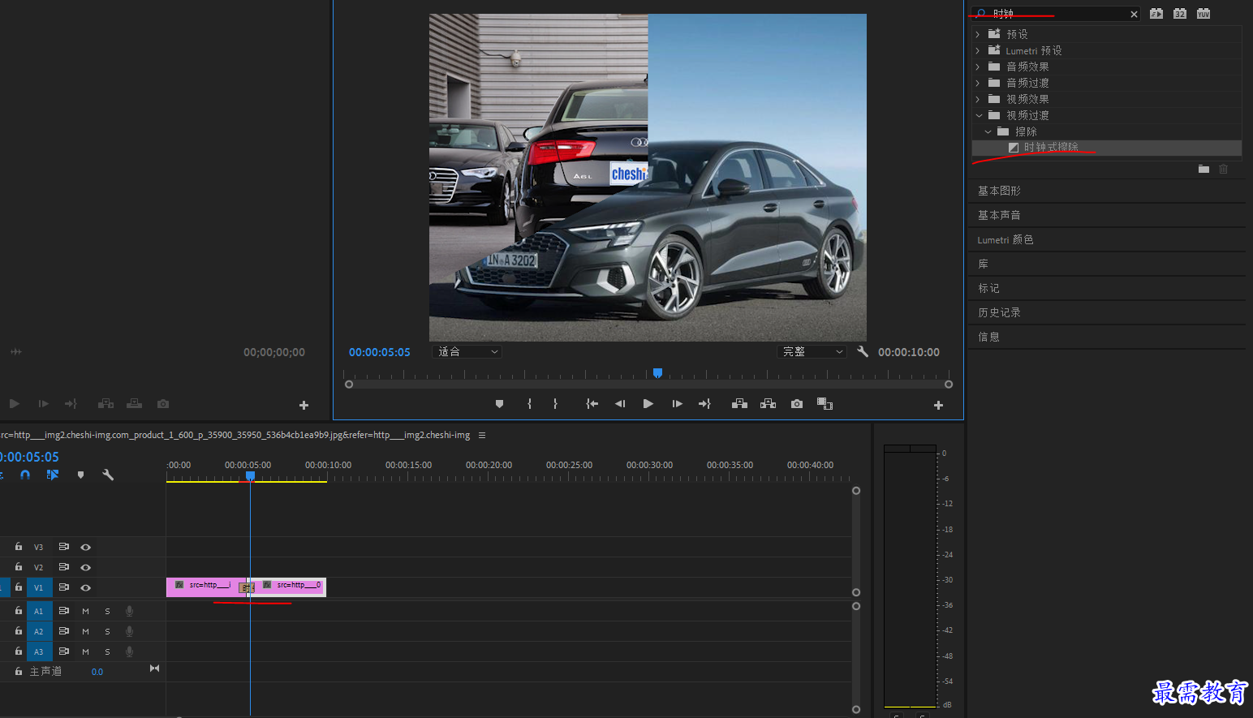This screenshot has width=1253, height=718.
Task: Open Program monitor button editor plus
Action: coord(938,405)
